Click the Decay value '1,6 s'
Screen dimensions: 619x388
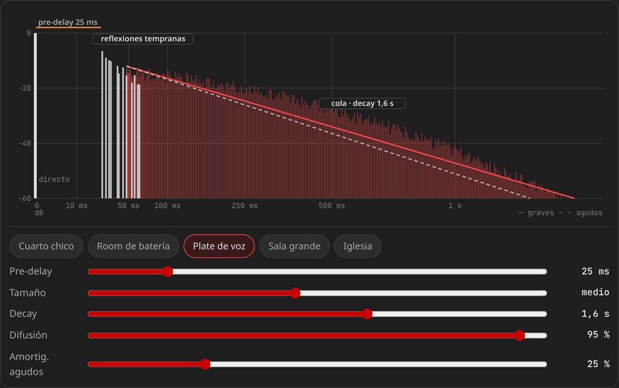[595, 314]
